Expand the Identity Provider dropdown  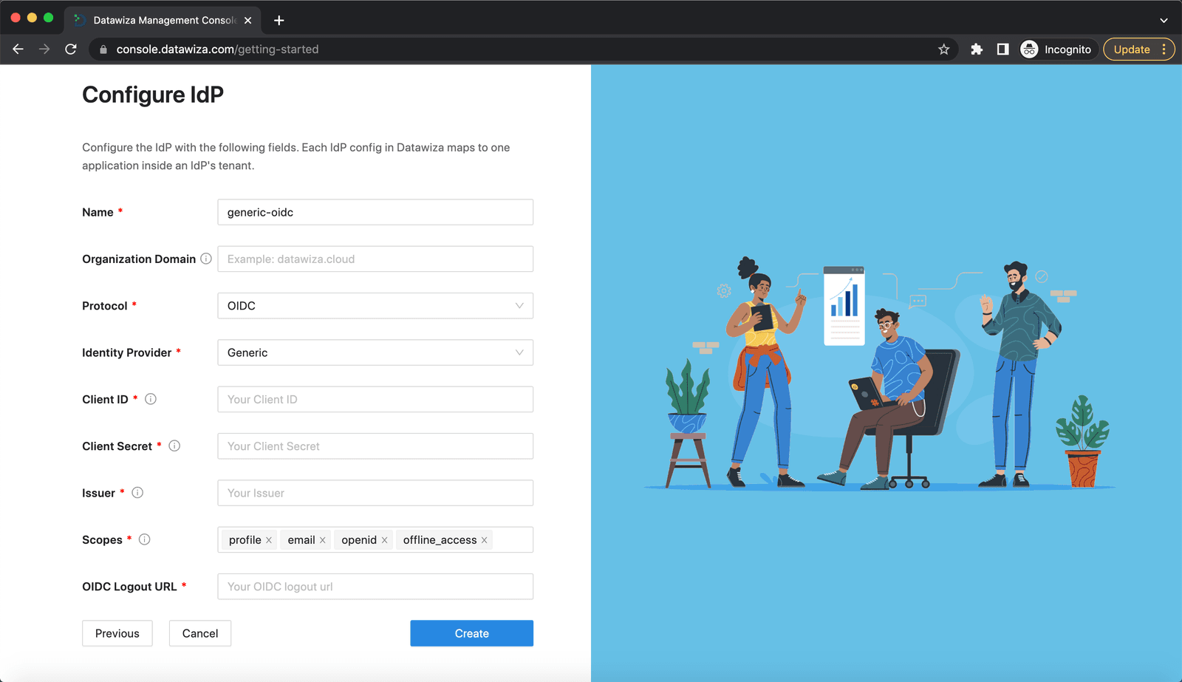pos(375,352)
